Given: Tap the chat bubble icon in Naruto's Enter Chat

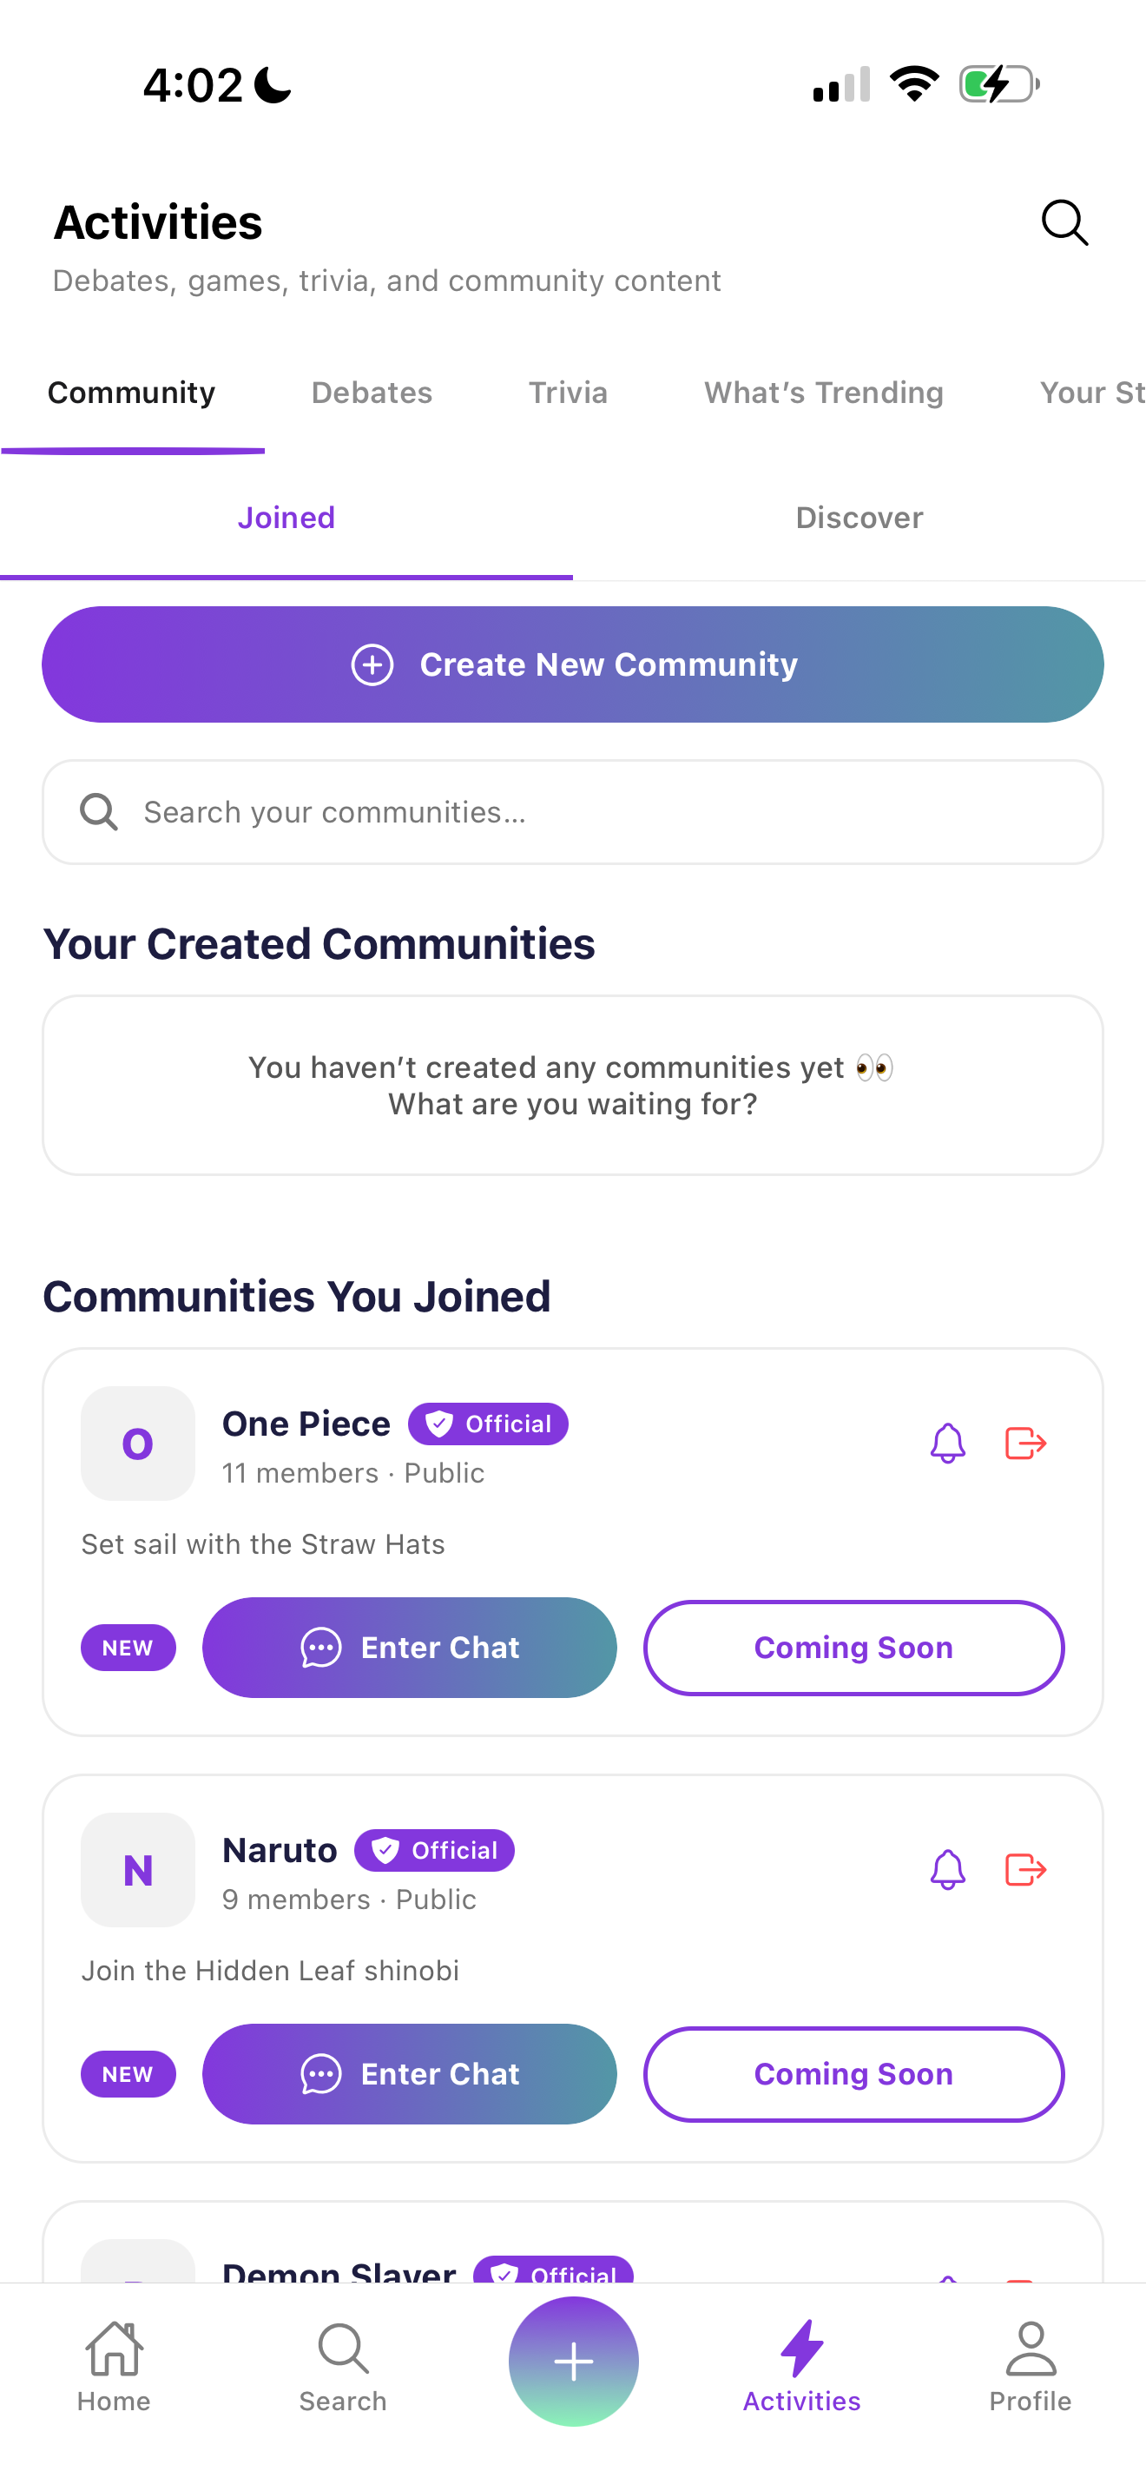Looking at the screenshot, I should tap(319, 2074).
